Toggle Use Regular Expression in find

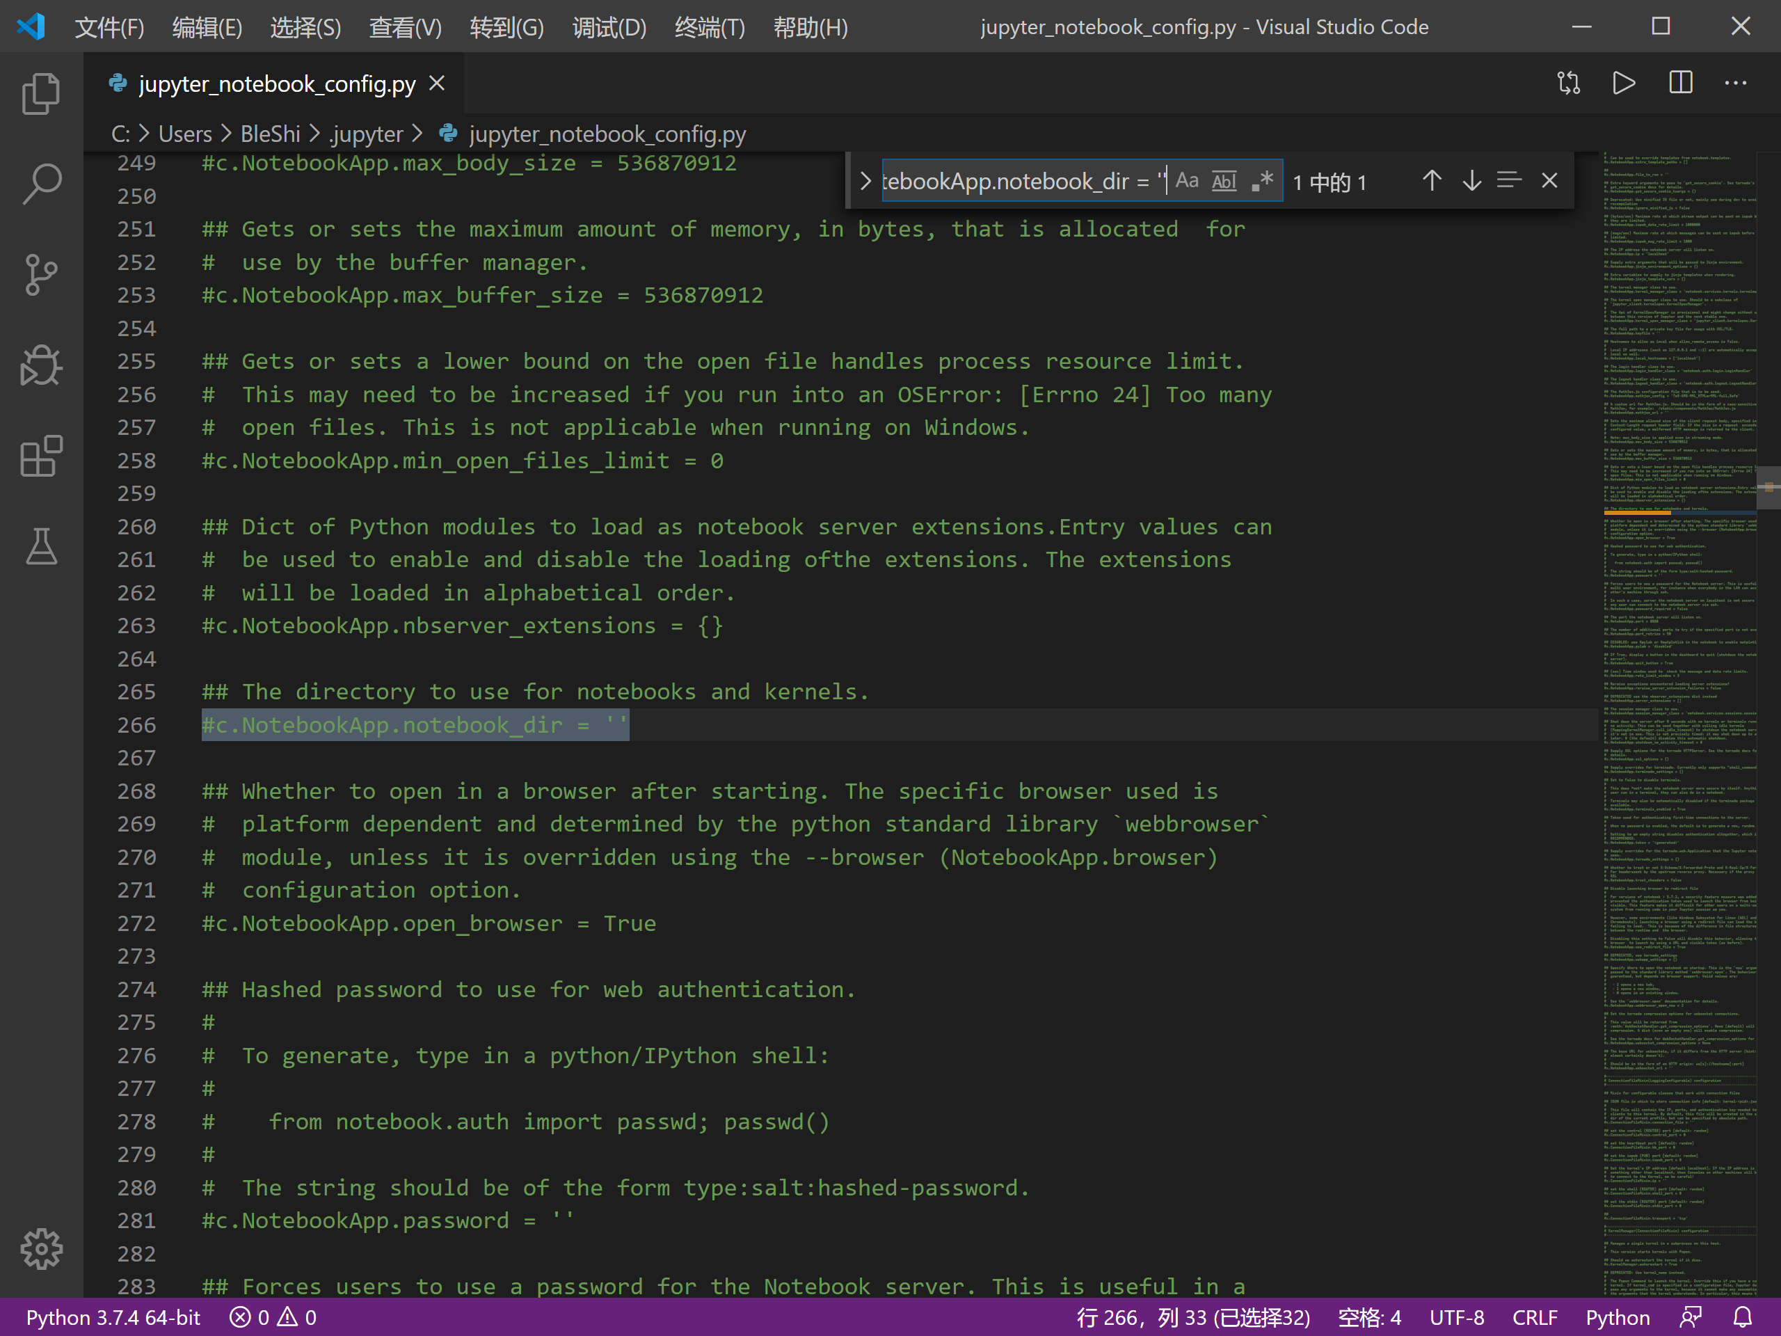pyautogui.click(x=1262, y=181)
